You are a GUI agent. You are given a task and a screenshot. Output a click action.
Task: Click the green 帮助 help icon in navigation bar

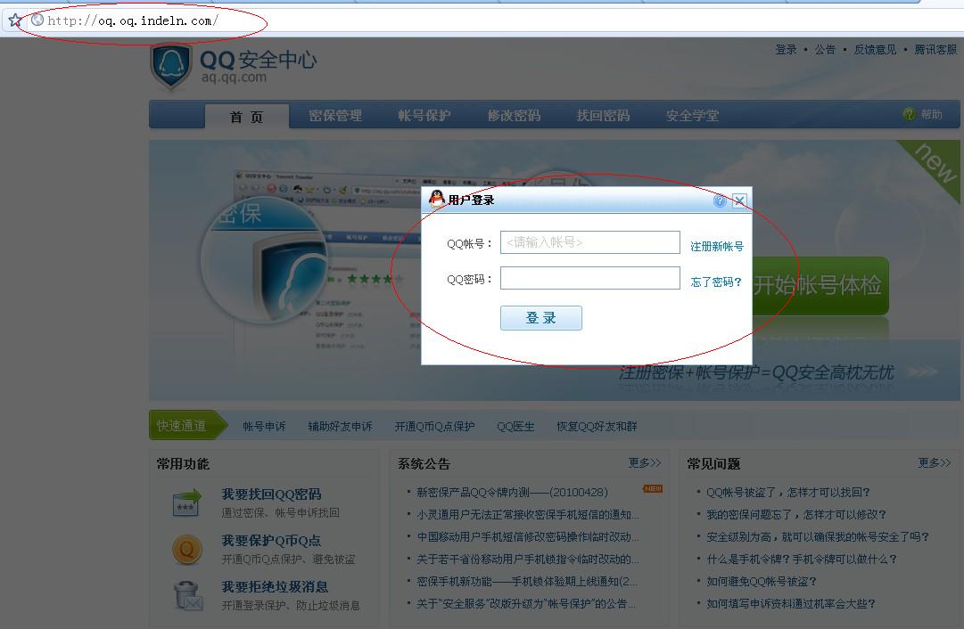point(909,114)
